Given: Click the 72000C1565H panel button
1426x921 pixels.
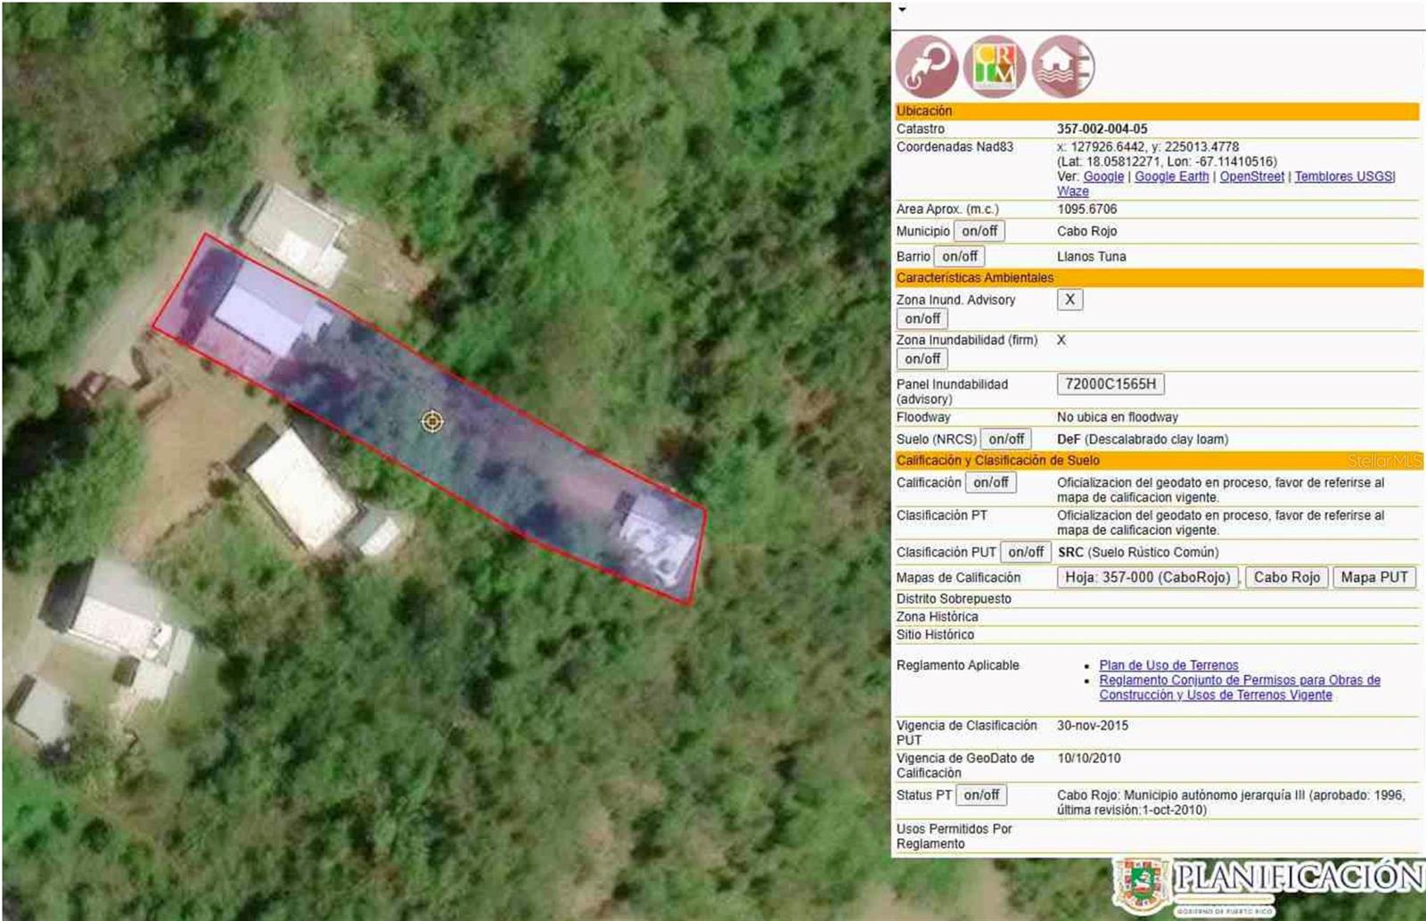Looking at the screenshot, I should tap(1110, 384).
